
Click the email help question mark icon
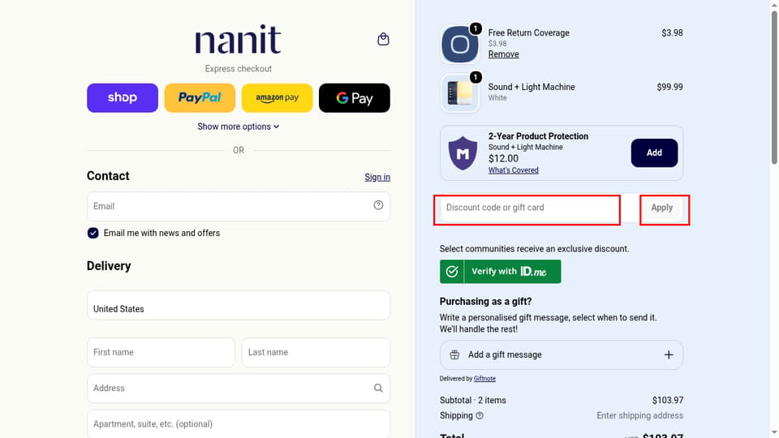(379, 205)
